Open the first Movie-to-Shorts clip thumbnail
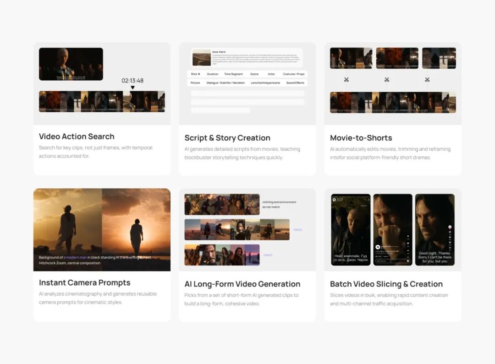Viewport: 495px width, 364px height. [x=351, y=58]
